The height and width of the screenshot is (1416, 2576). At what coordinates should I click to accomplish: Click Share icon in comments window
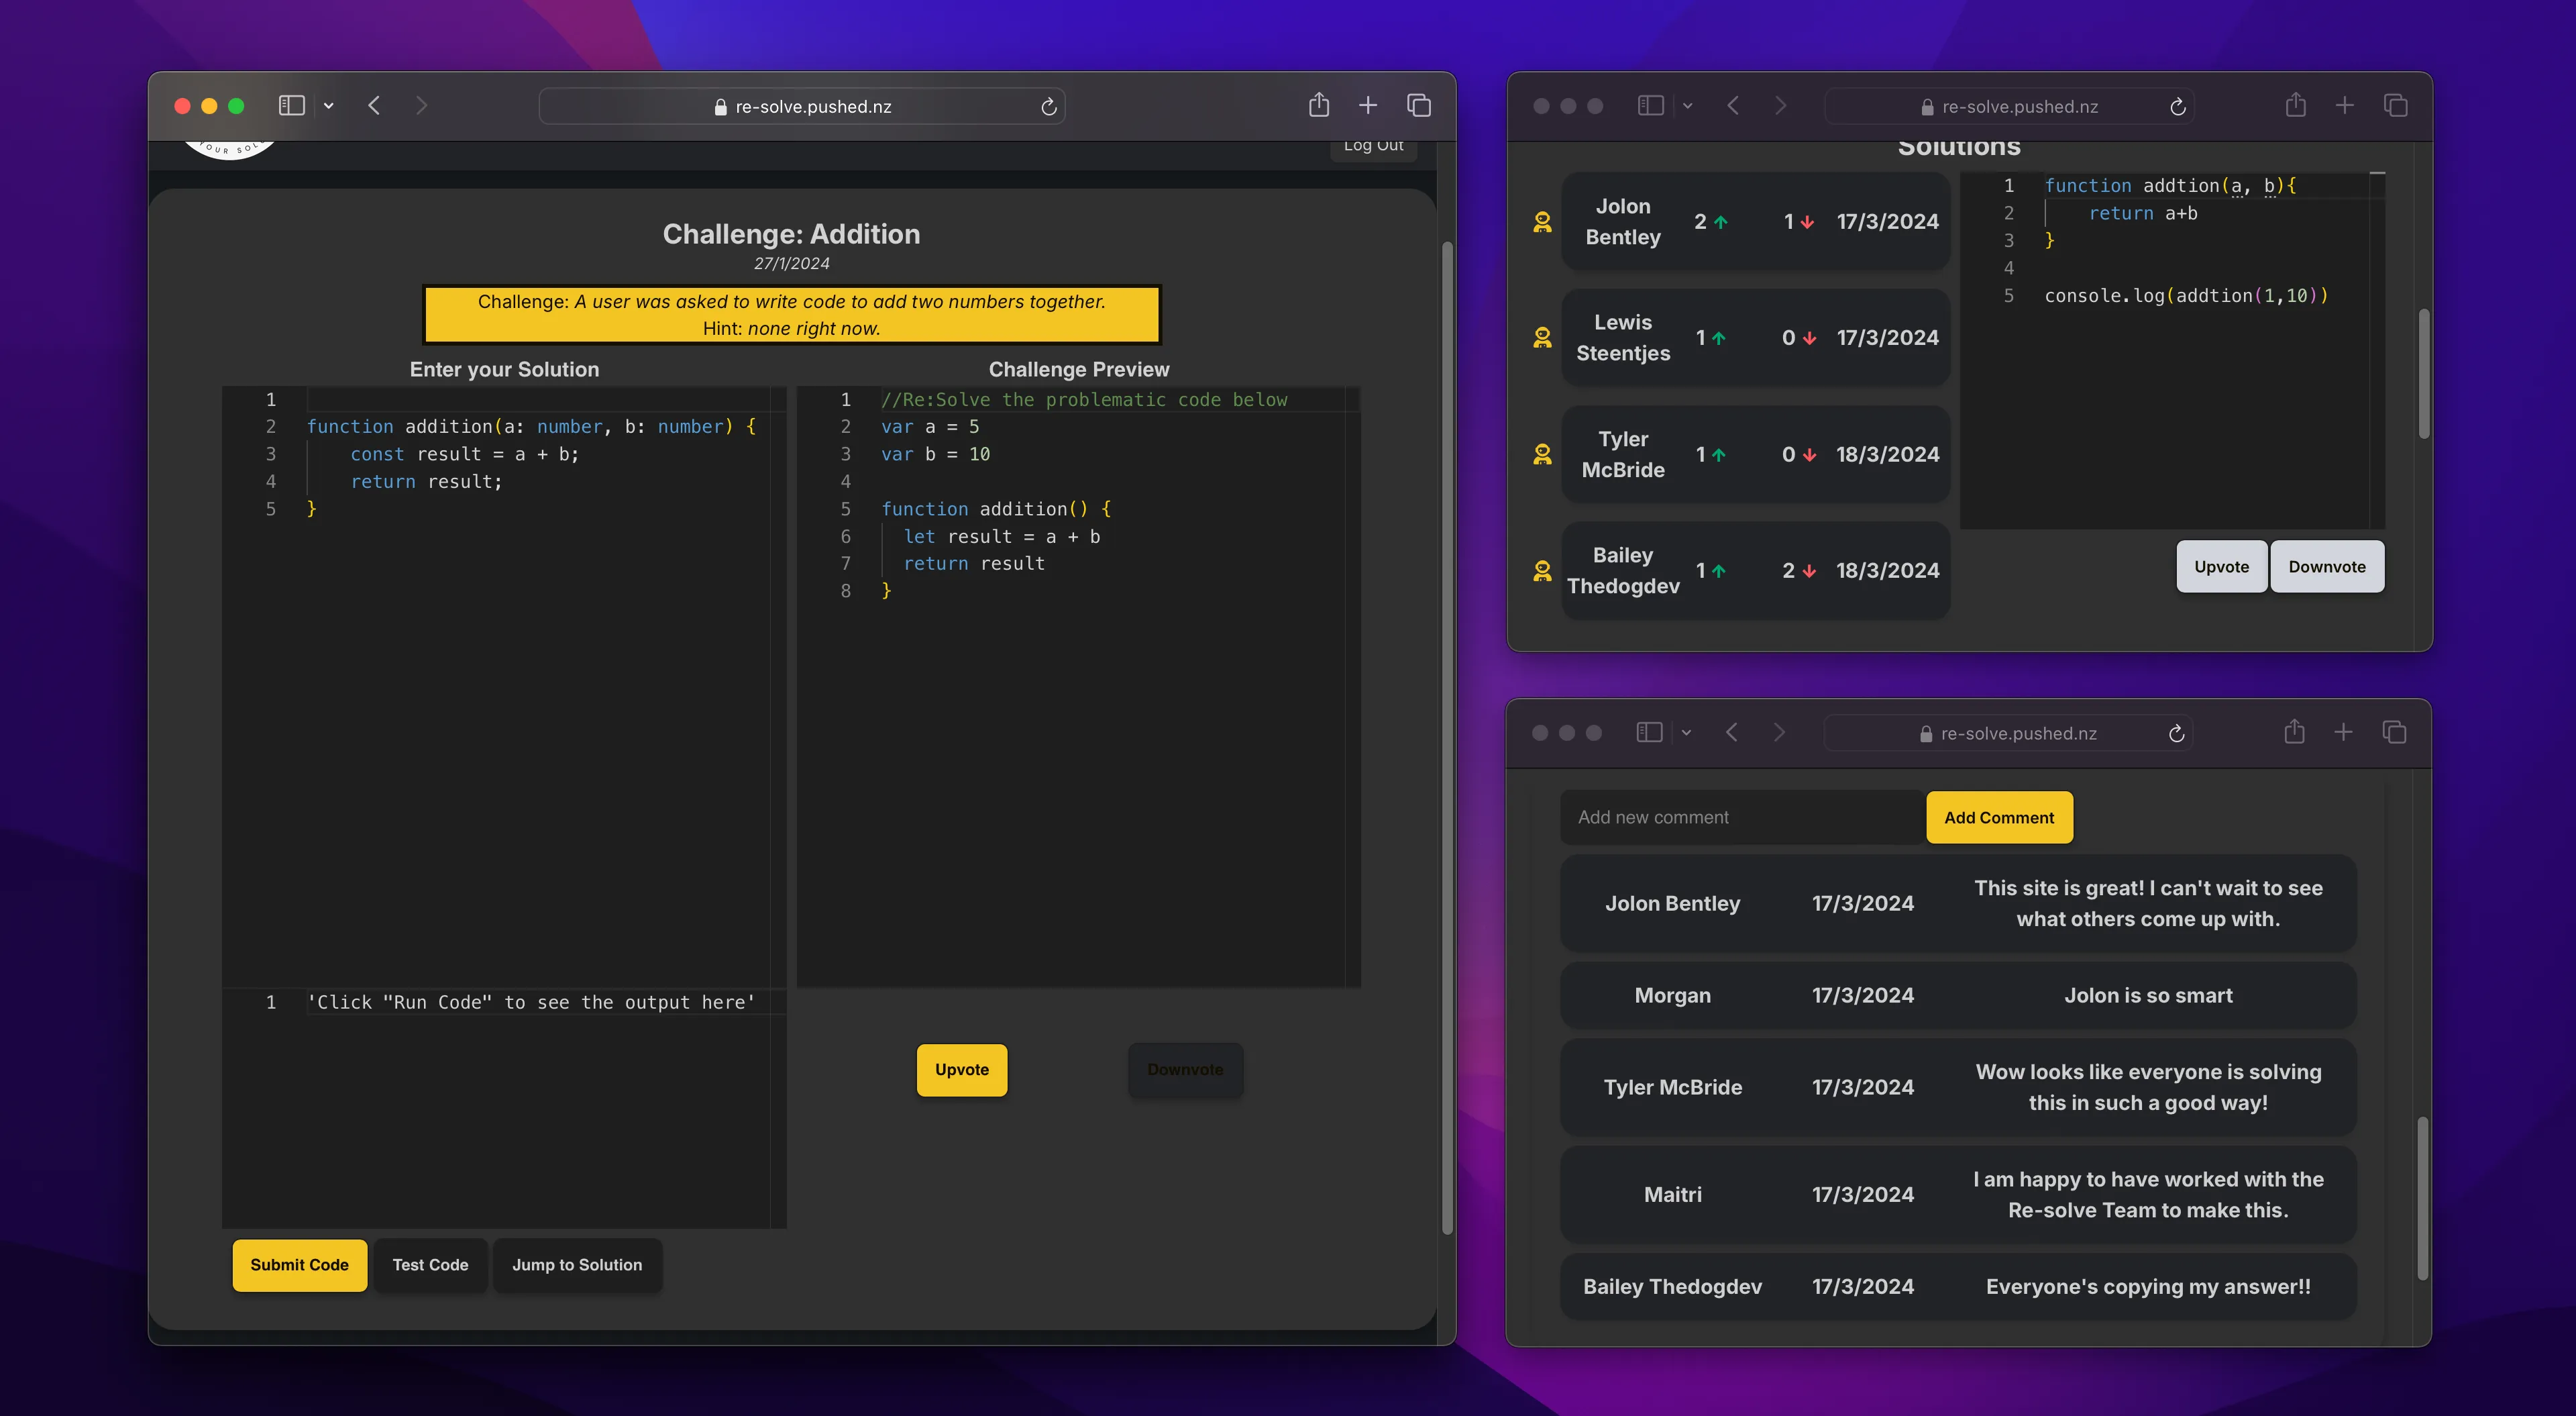[2294, 731]
